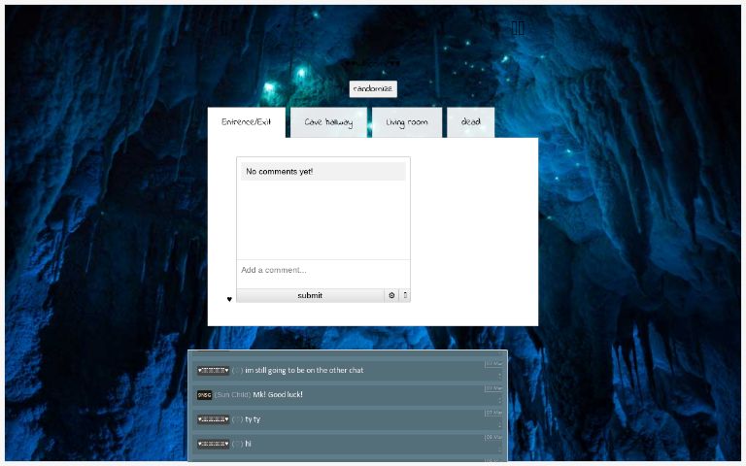Click the pause icon at top of page

pos(518,28)
